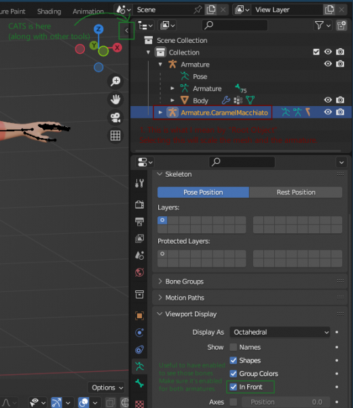Image resolution: width=353 pixels, height=408 pixels.
Task: Open the Bone properties tab icon
Action: point(139,384)
